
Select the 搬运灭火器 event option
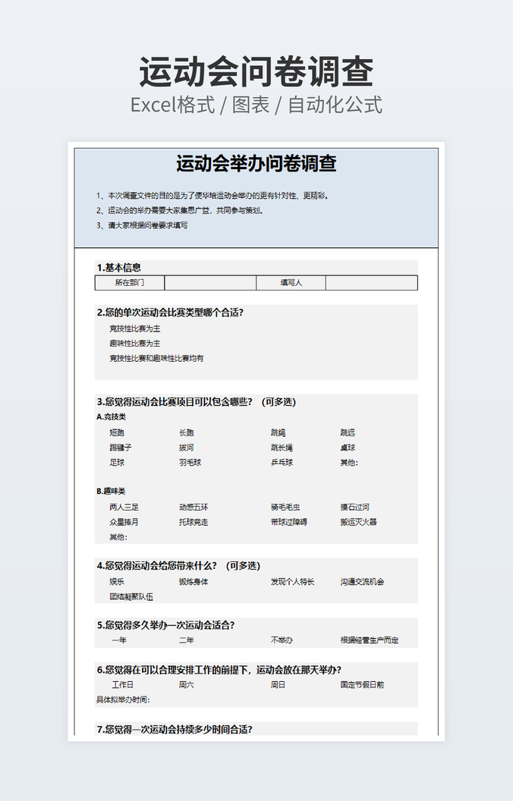click(358, 522)
